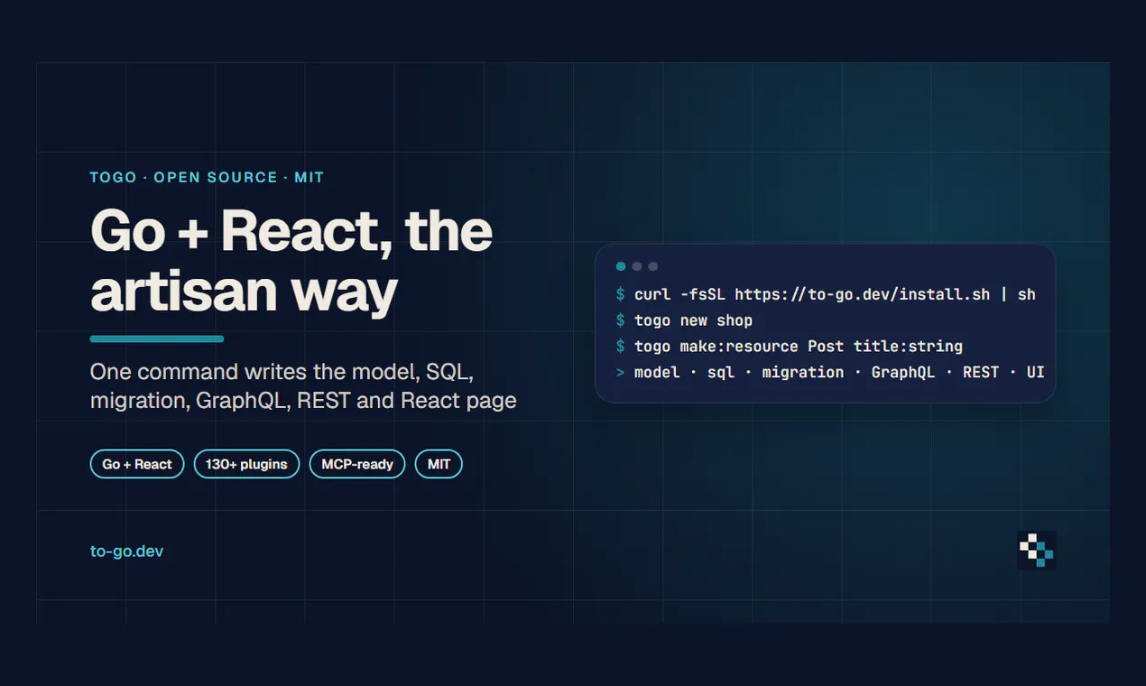The height and width of the screenshot is (686, 1146).
Task: Click the 'One command writes the model' subtitle
Action: click(303, 385)
